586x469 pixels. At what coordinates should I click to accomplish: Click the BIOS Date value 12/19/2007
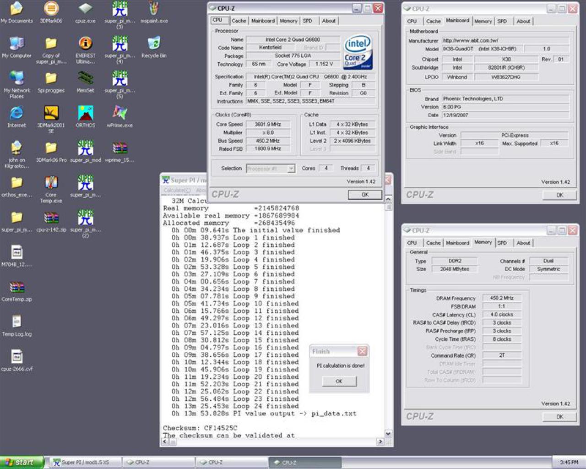pyautogui.click(x=505, y=115)
